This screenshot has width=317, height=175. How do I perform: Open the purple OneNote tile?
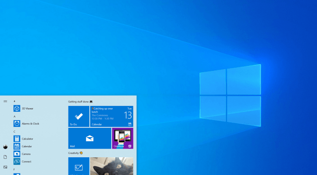(x=123, y=138)
